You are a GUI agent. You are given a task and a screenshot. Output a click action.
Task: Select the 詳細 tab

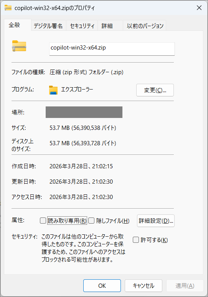pyautogui.click(x=111, y=26)
